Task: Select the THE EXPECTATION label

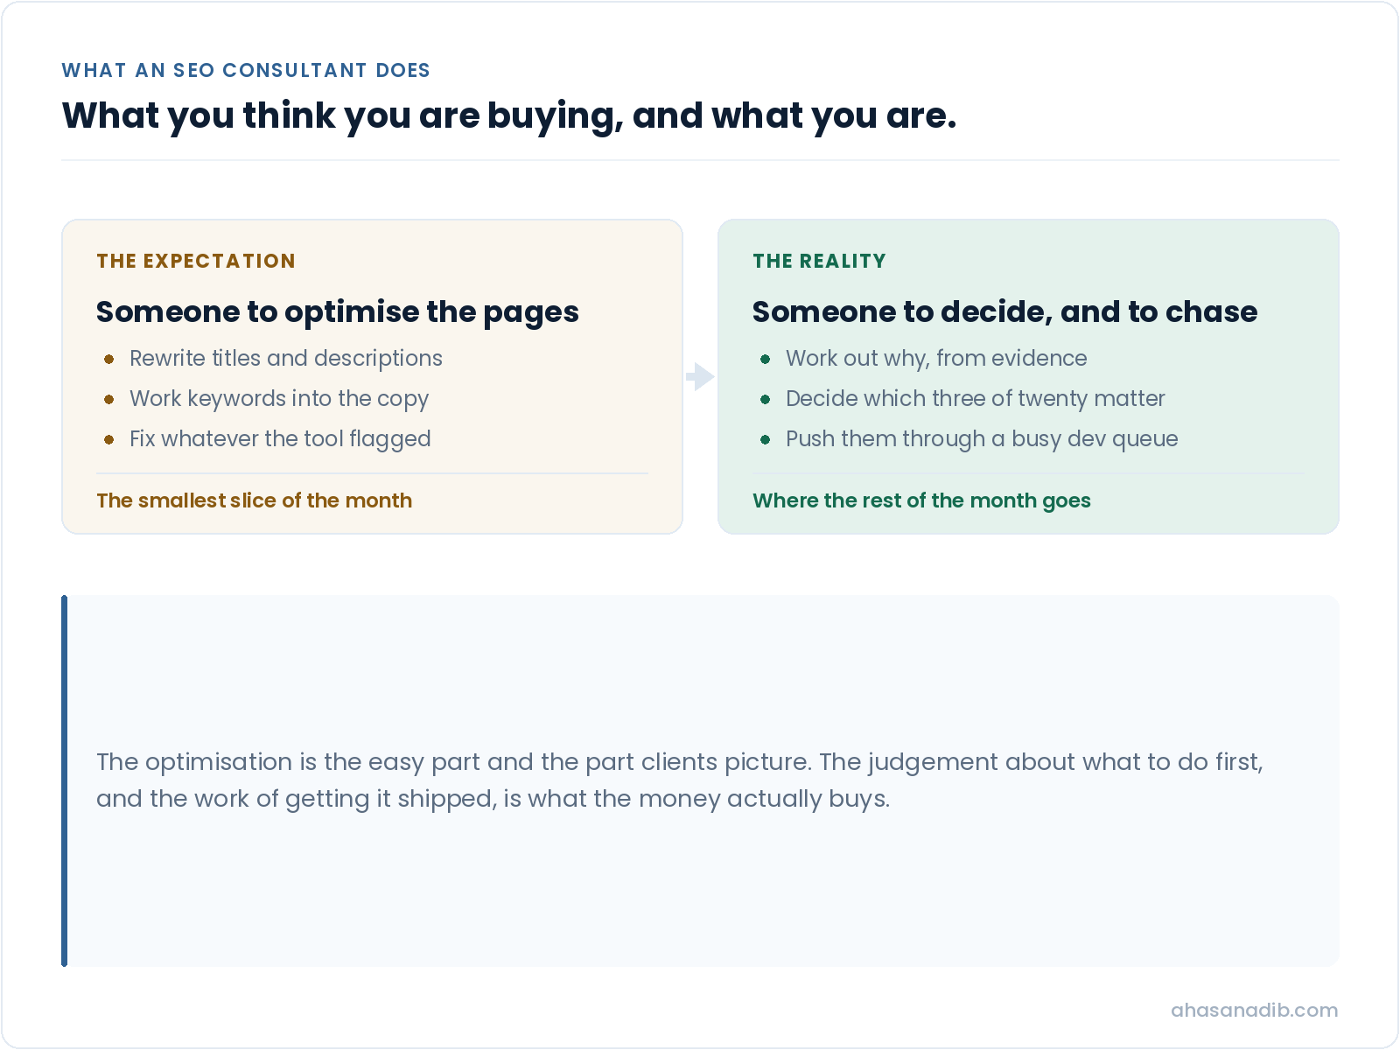Action: (x=196, y=261)
